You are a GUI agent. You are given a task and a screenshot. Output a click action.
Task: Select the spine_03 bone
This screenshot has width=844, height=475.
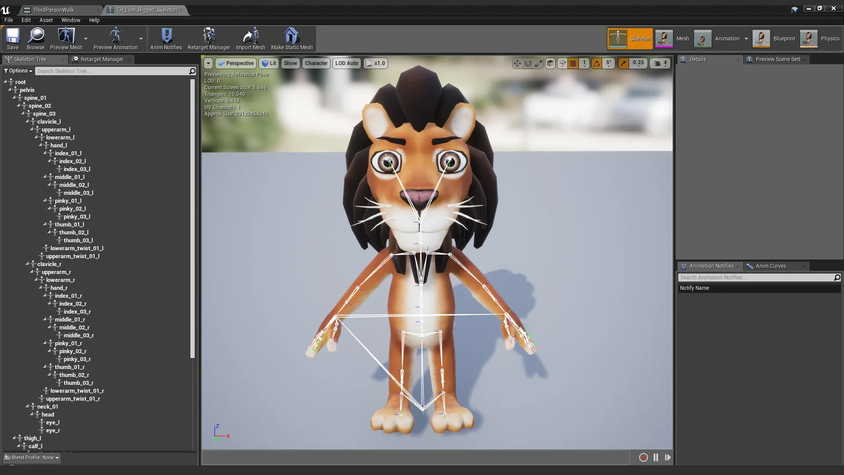(44, 113)
